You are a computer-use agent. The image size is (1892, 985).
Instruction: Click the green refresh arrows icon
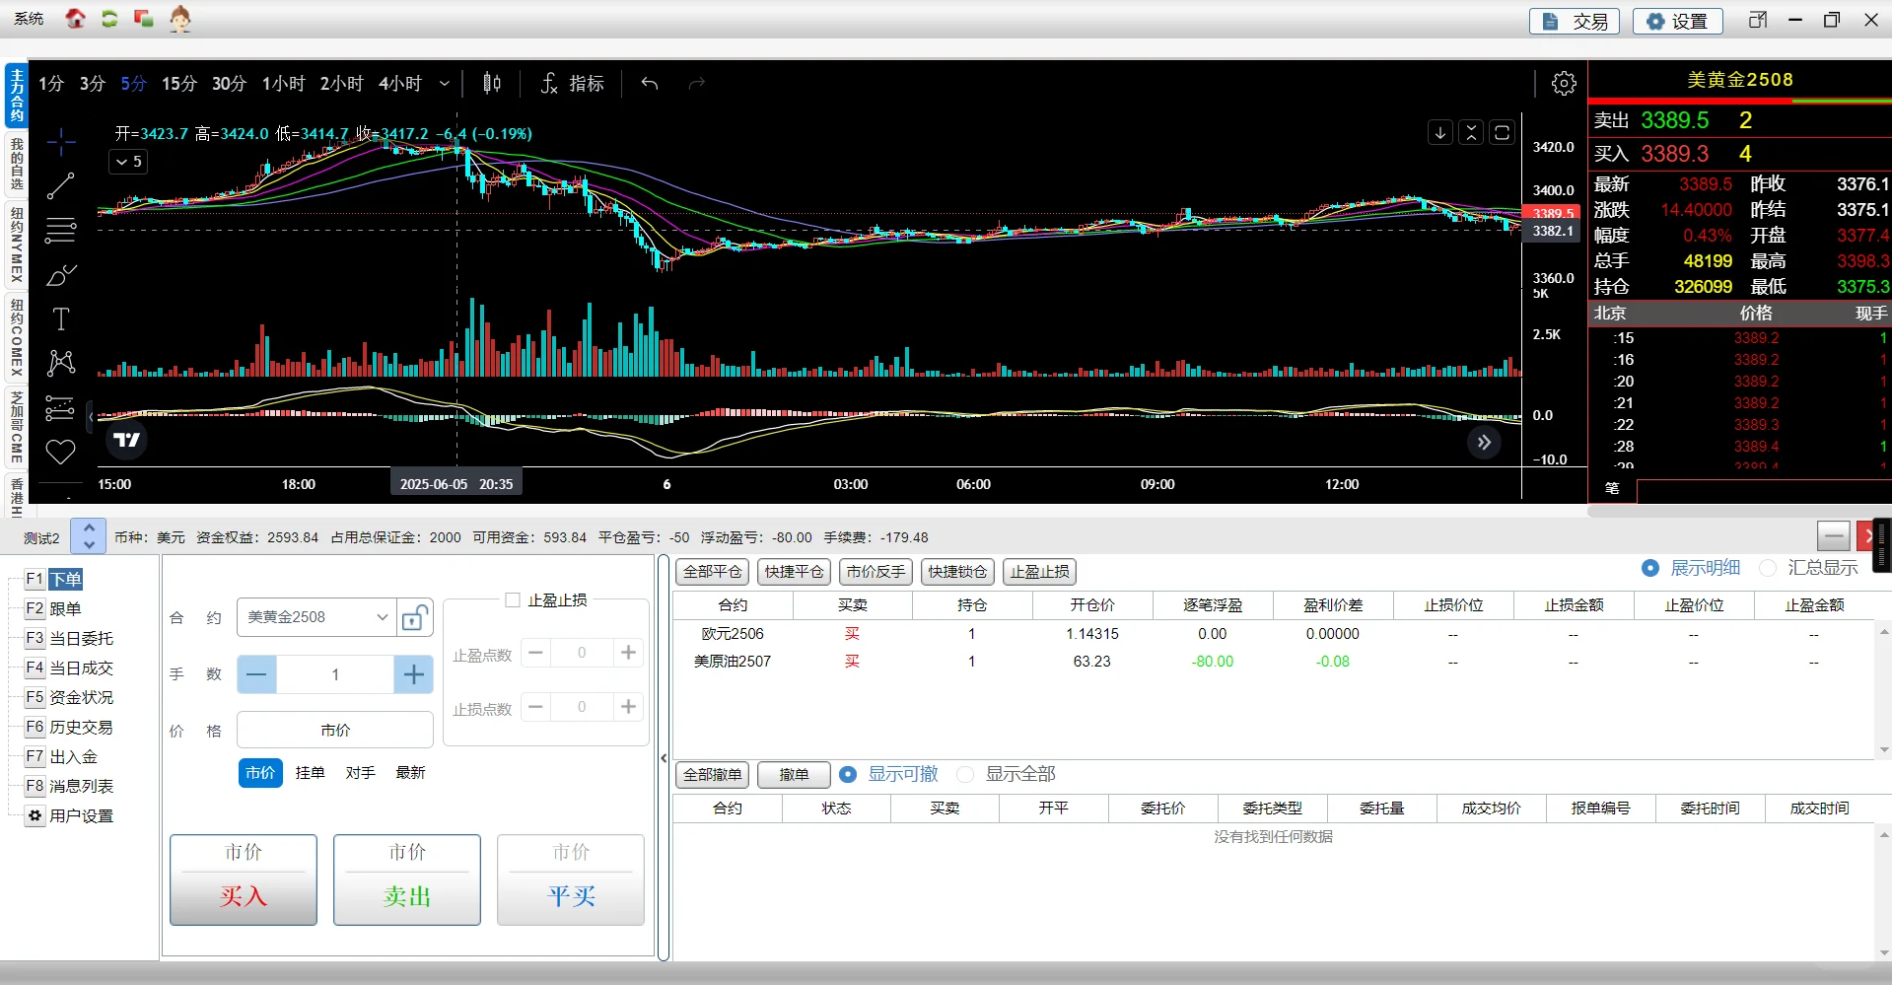[x=109, y=19]
